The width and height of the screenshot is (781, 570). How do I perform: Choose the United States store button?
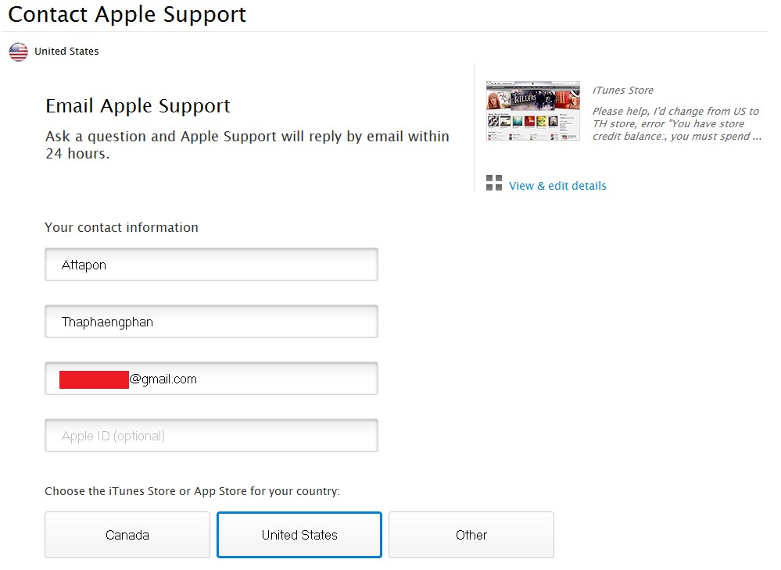299,535
